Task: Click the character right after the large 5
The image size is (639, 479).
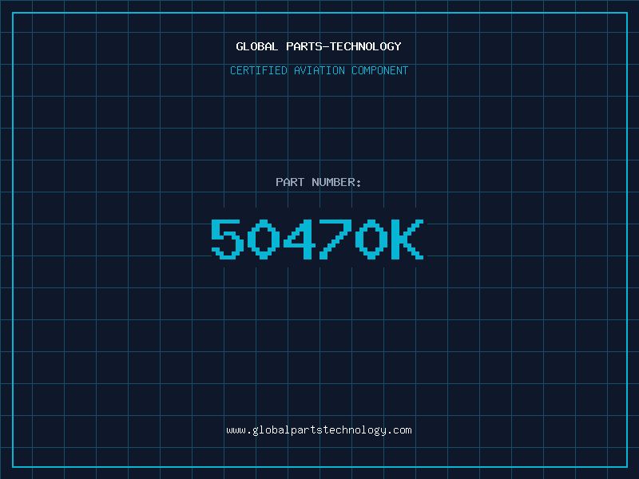Action: 264,239
